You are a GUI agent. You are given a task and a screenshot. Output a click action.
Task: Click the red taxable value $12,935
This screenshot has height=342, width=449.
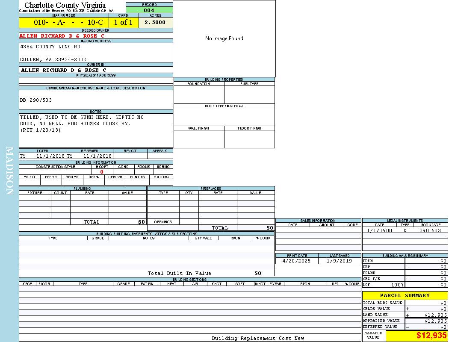pos(431,336)
